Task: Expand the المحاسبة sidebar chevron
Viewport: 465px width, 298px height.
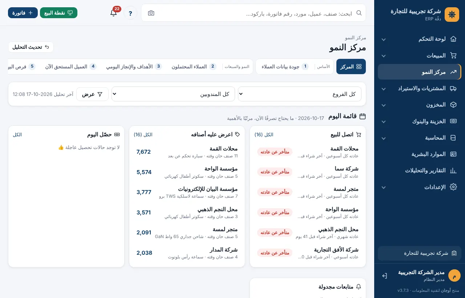Action: 383,138
